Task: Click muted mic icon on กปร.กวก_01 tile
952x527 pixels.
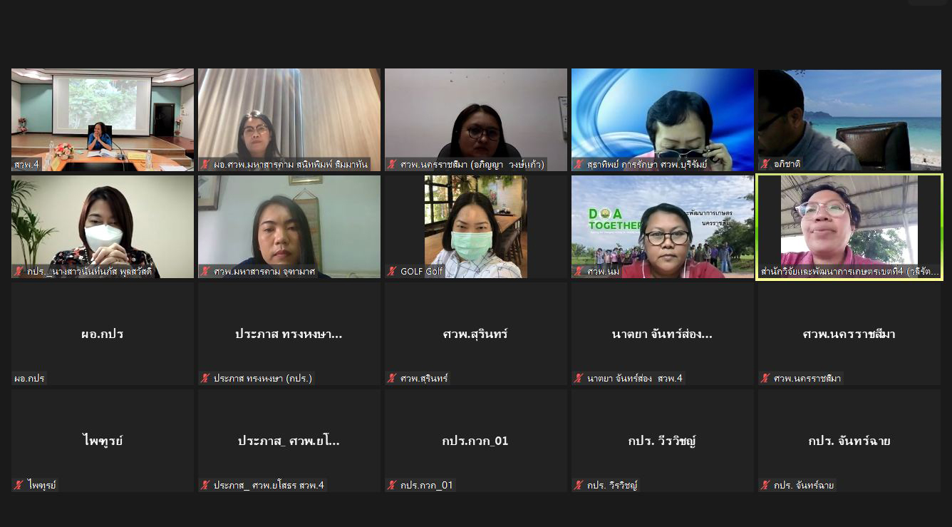Action: tap(392, 485)
